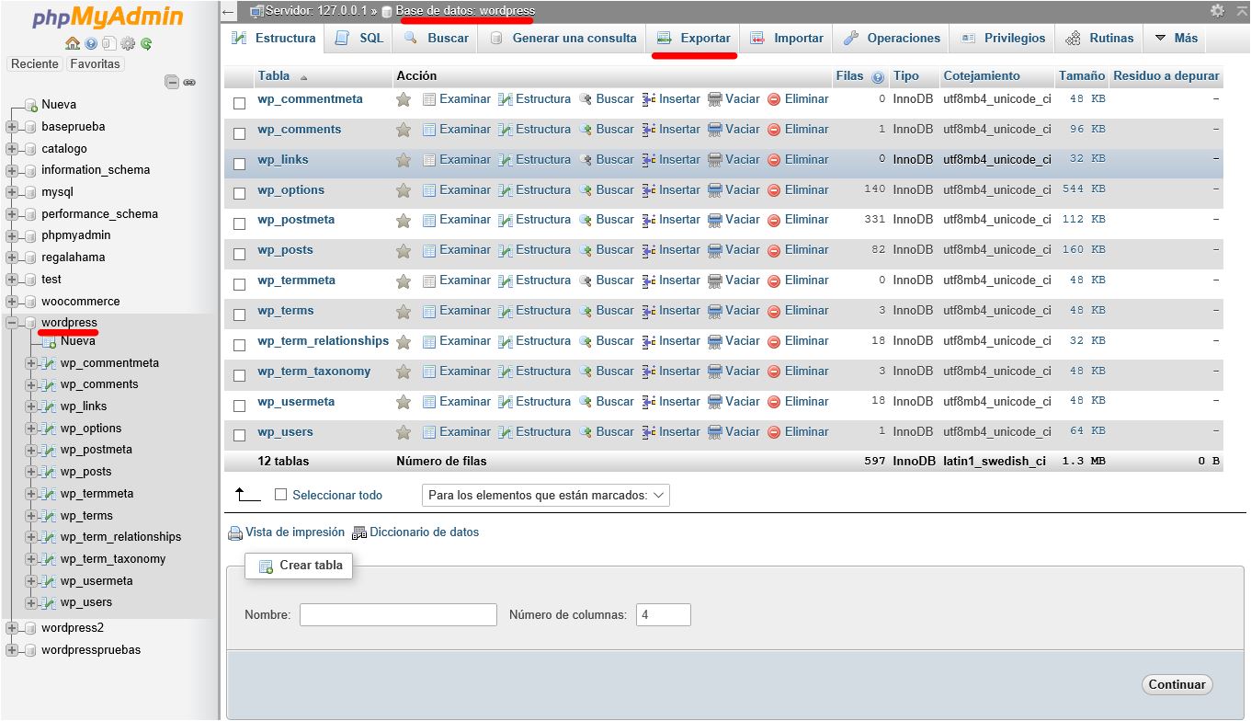
Task: Insert a row into wp_terms via Insertar
Action: (671, 311)
